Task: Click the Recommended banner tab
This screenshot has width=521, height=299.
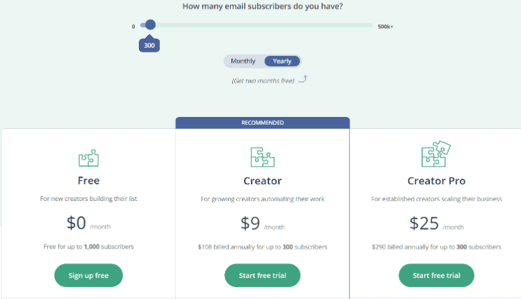Action: point(262,123)
